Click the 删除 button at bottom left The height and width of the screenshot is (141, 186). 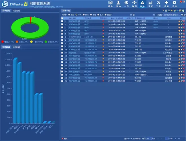click(x=65, y=138)
